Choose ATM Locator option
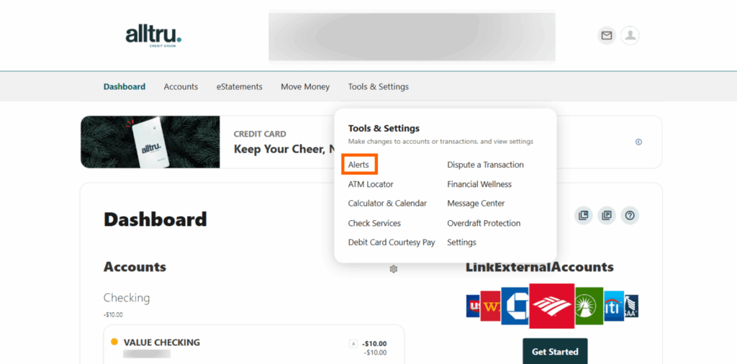This screenshot has height=364, width=737. (371, 184)
